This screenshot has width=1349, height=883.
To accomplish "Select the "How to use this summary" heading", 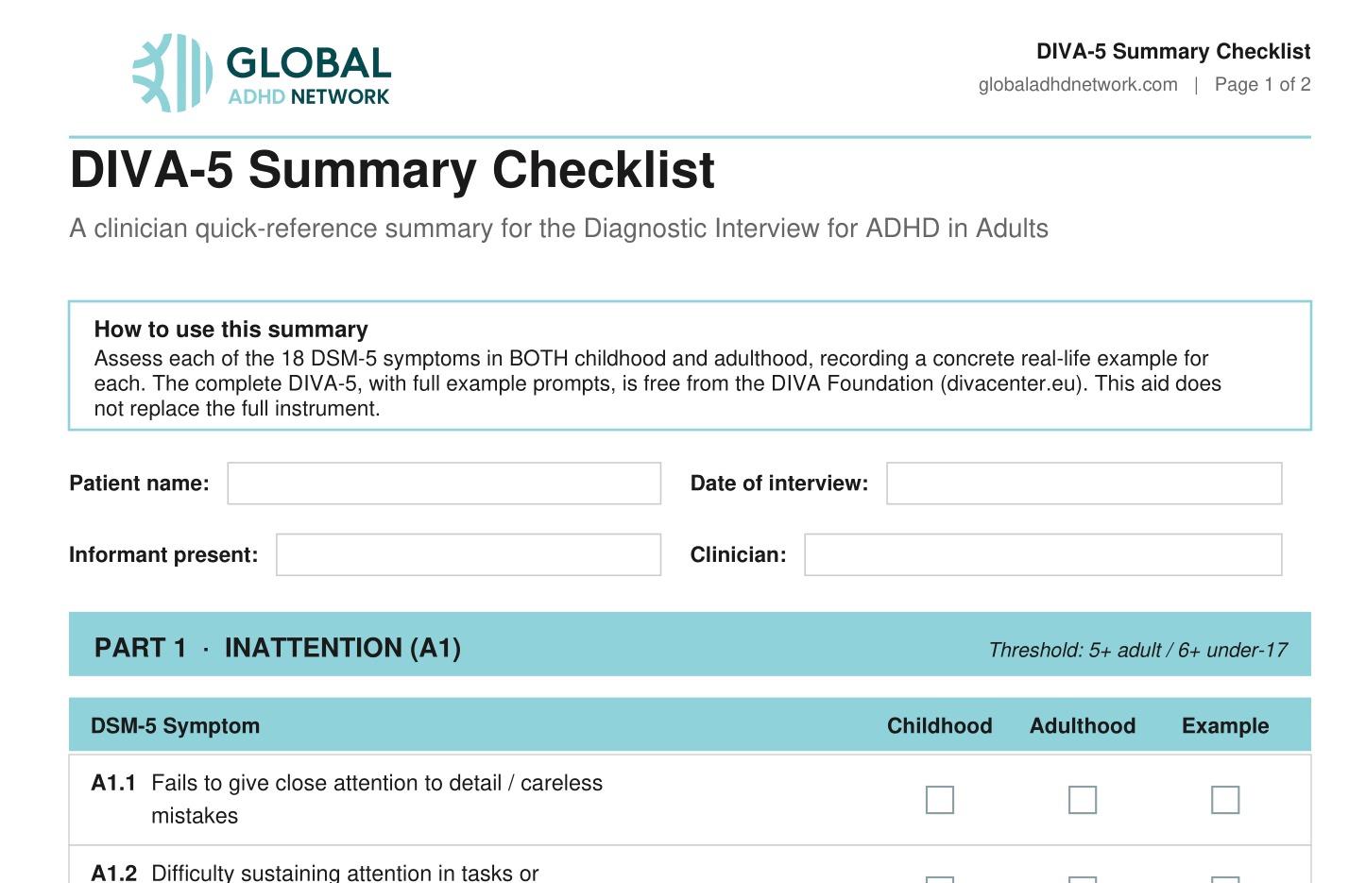I will [x=231, y=329].
